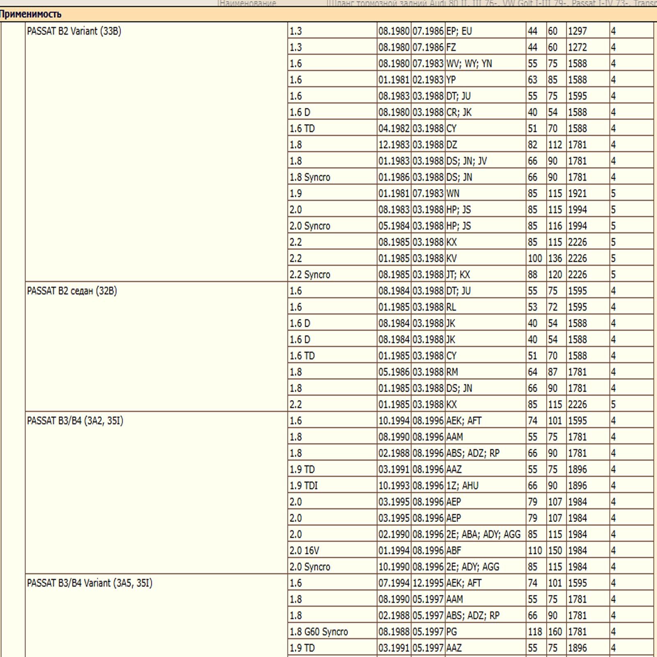Click engine code cell 1Z; AHU
657x657 pixels.
[x=485, y=486]
